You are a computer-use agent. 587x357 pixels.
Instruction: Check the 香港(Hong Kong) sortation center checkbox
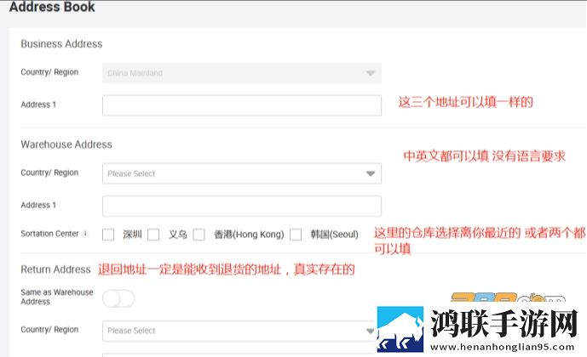tap(199, 235)
